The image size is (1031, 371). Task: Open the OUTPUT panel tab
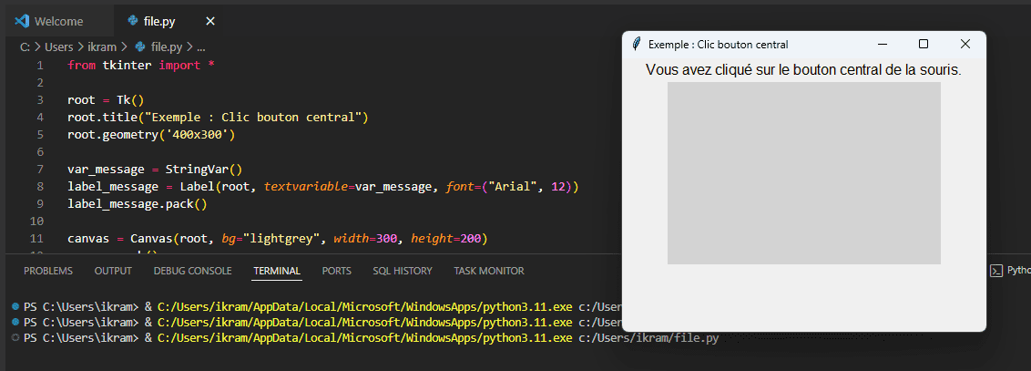coord(113,271)
